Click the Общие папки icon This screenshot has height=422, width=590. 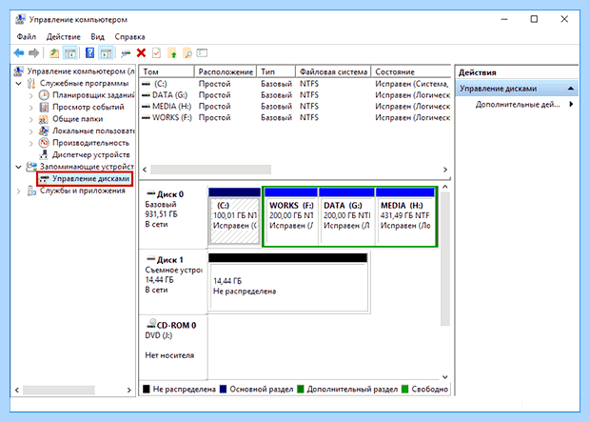click(44, 119)
